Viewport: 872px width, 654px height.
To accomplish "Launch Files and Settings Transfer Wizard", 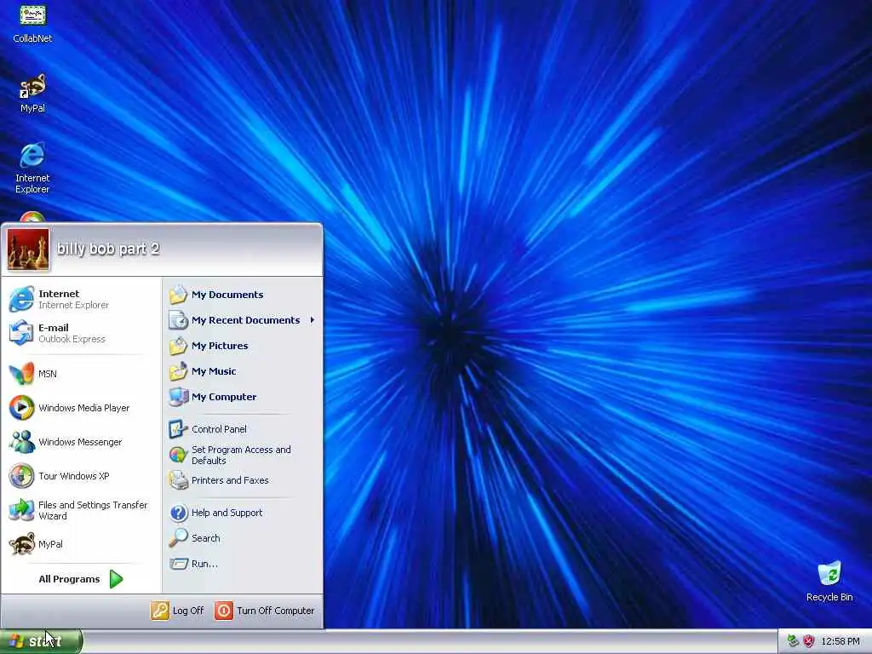I will click(x=81, y=510).
